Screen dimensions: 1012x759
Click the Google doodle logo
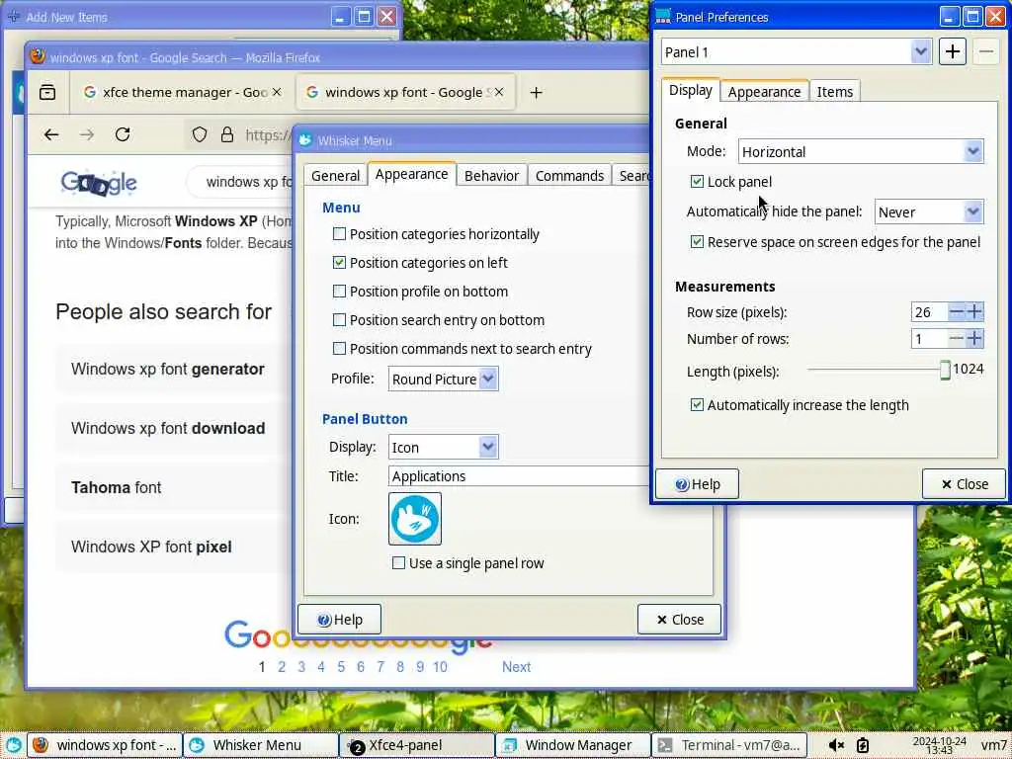[99, 183]
